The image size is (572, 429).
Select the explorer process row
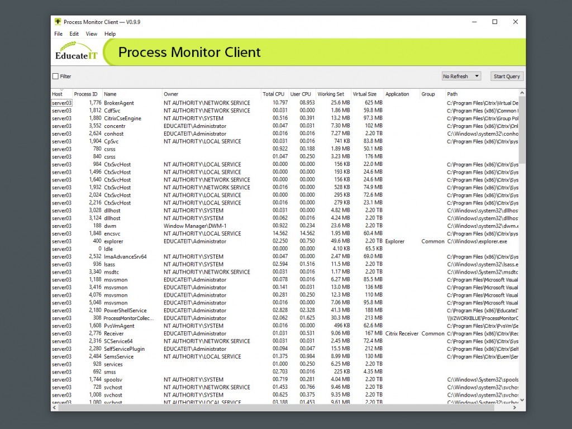[x=113, y=241]
